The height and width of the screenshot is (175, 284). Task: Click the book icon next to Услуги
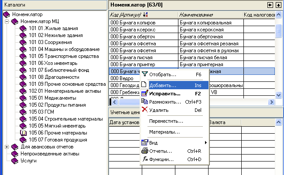(x=15, y=161)
